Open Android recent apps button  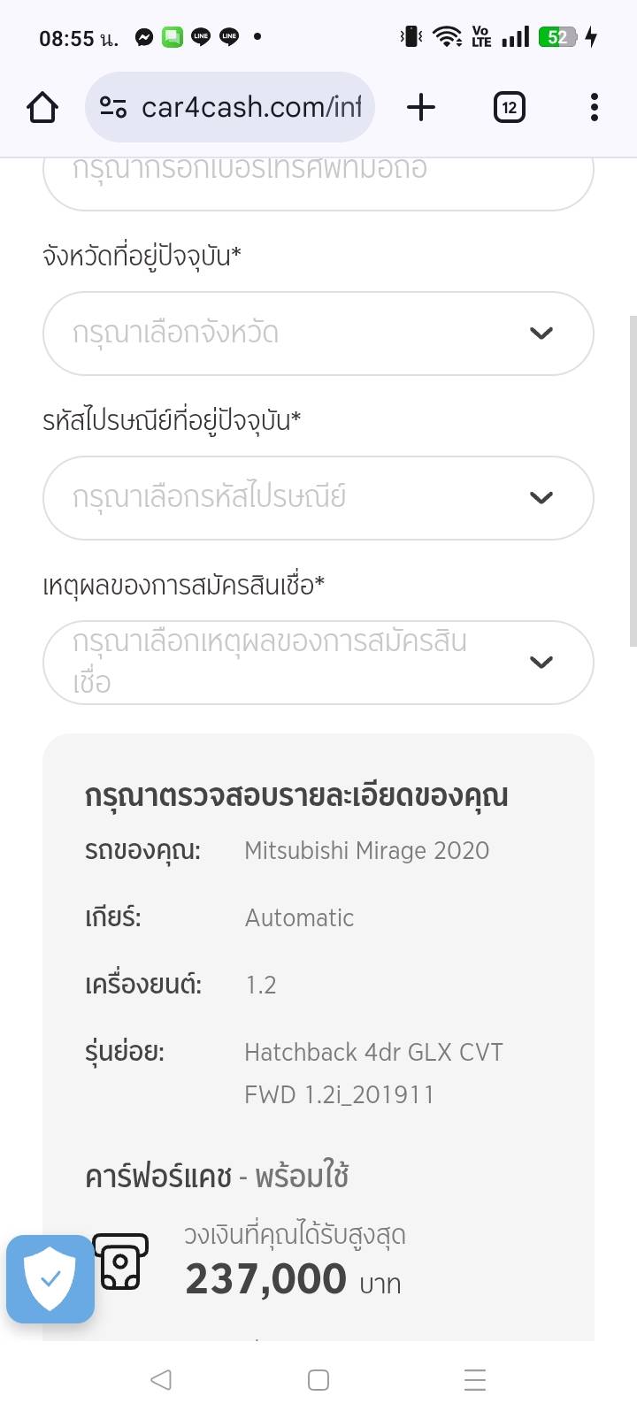click(475, 1380)
